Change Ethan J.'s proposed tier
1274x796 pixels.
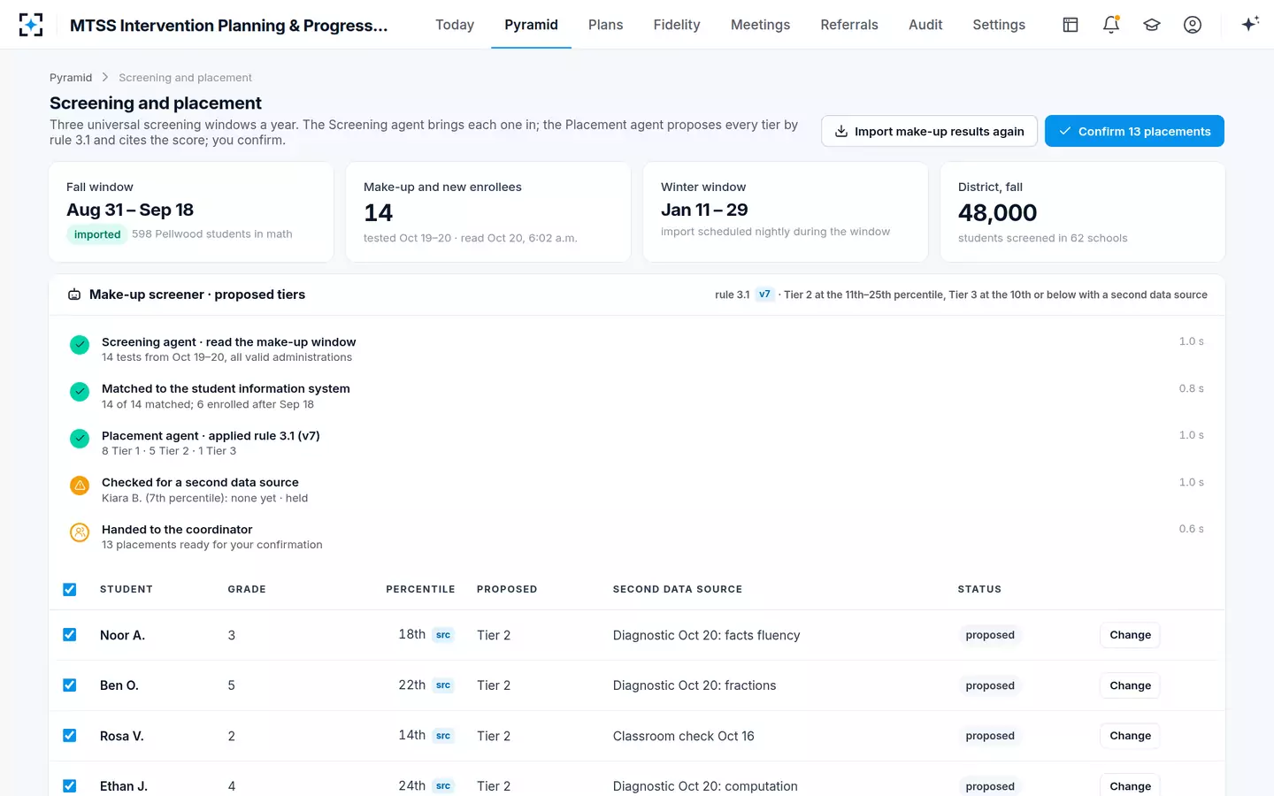pos(1130,785)
